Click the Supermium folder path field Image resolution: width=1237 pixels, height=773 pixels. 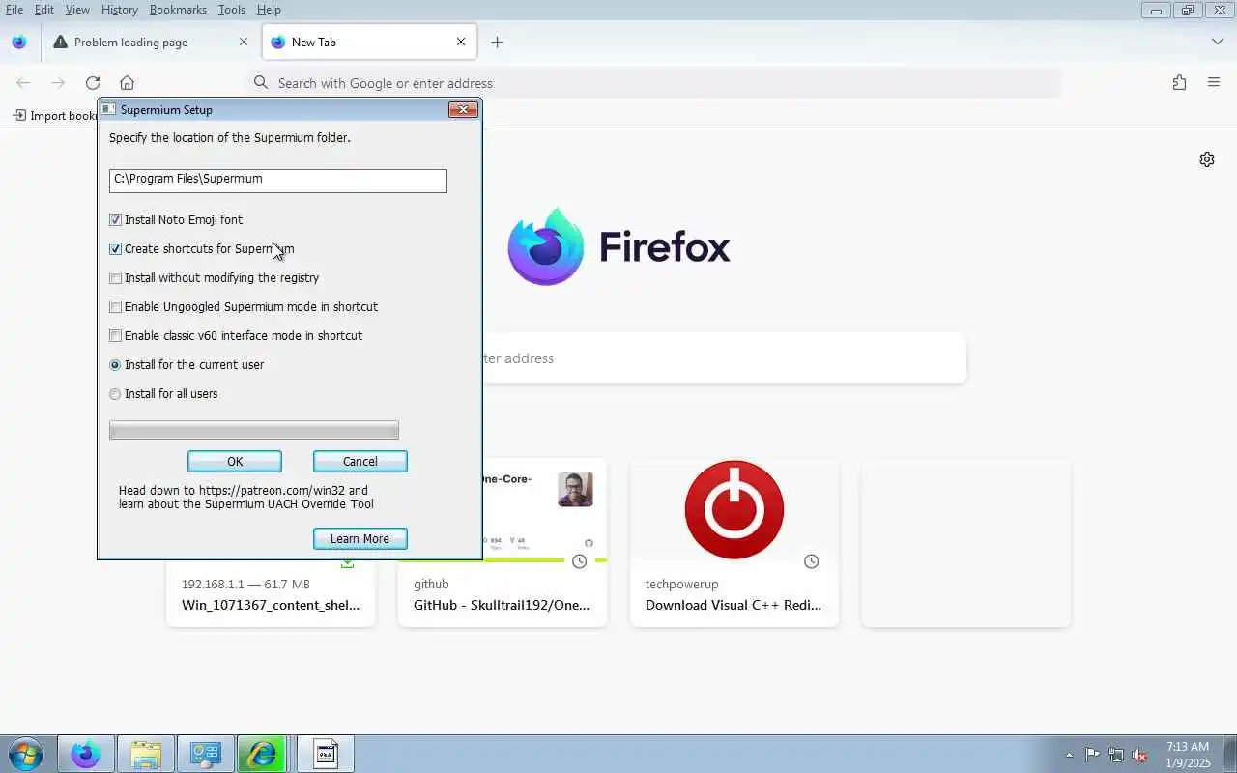click(278, 181)
